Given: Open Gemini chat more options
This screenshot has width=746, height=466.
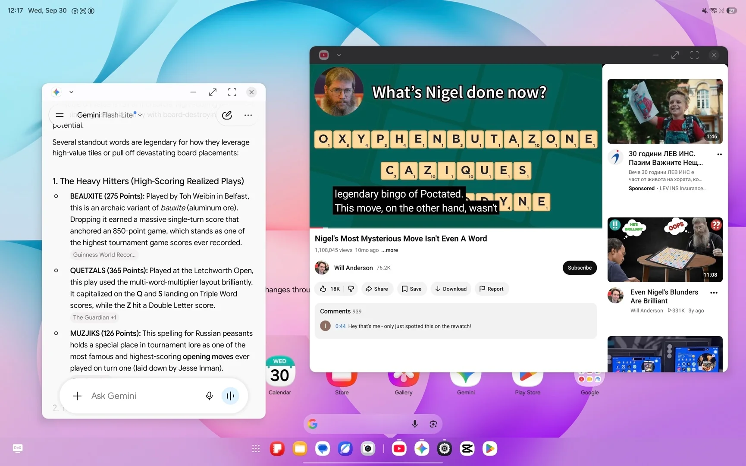Looking at the screenshot, I should 248,115.
